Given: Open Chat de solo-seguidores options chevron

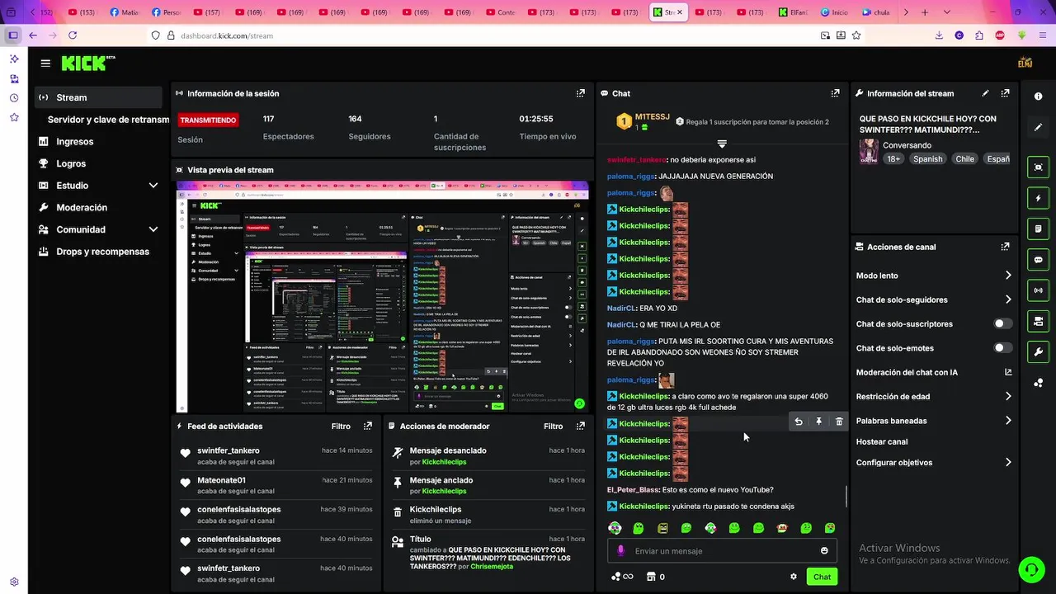Looking at the screenshot, I should [1008, 299].
